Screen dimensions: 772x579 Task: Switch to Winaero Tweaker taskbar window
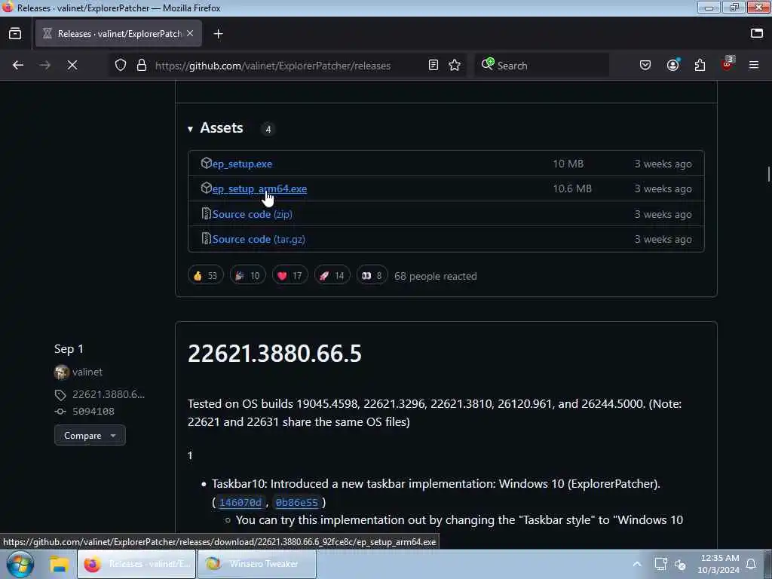(256, 564)
